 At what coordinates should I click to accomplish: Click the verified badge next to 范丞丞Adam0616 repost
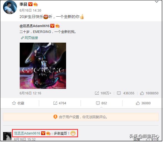point(52,26)
